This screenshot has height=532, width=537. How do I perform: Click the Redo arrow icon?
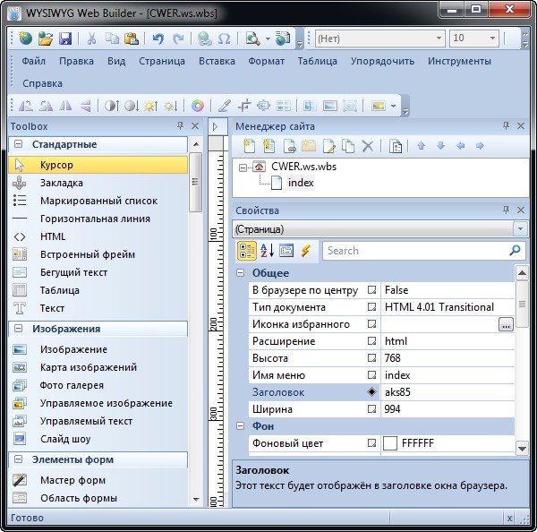coord(178,39)
